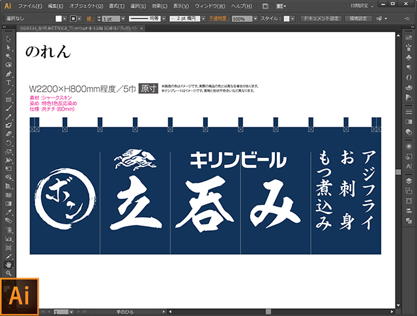This screenshot has height=316, width=417.
Task: Open the Artboards panel icon
Action: pos(409,191)
